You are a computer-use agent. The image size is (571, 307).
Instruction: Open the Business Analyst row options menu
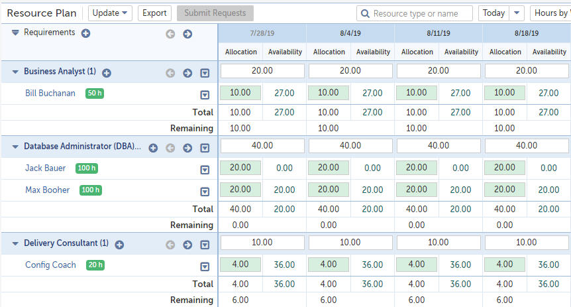[x=205, y=74]
